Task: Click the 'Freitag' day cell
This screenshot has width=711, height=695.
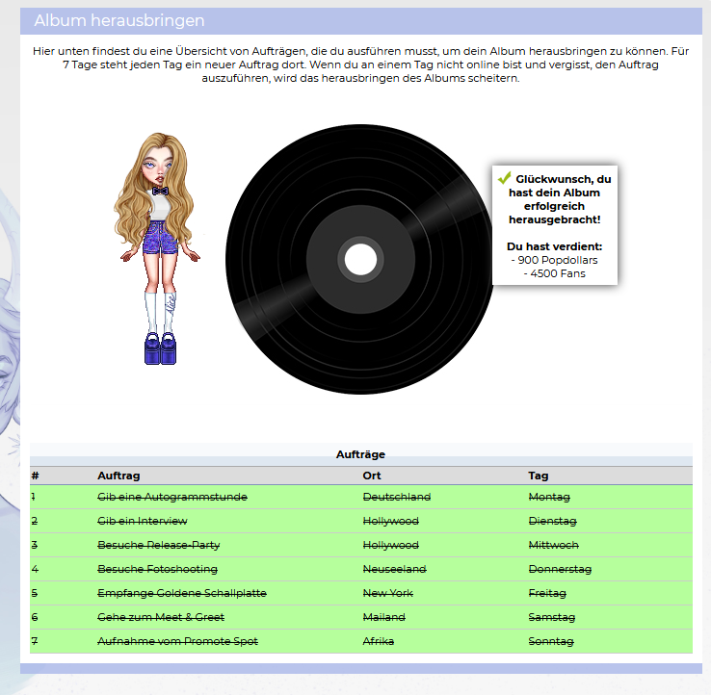Action: (547, 593)
